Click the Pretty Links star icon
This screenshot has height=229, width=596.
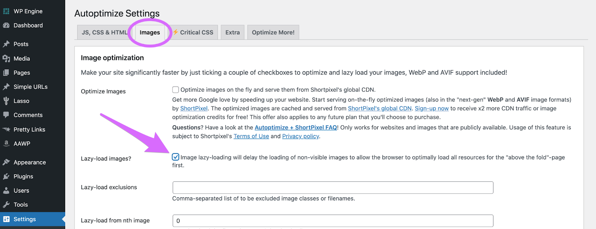coord(6,130)
